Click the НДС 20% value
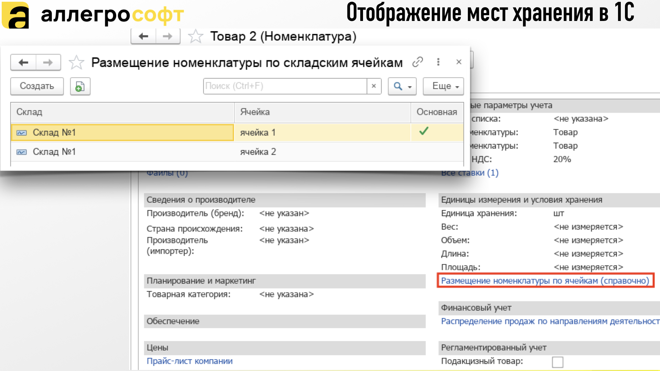Image resolution: width=660 pixels, height=371 pixels. tap(562, 159)
